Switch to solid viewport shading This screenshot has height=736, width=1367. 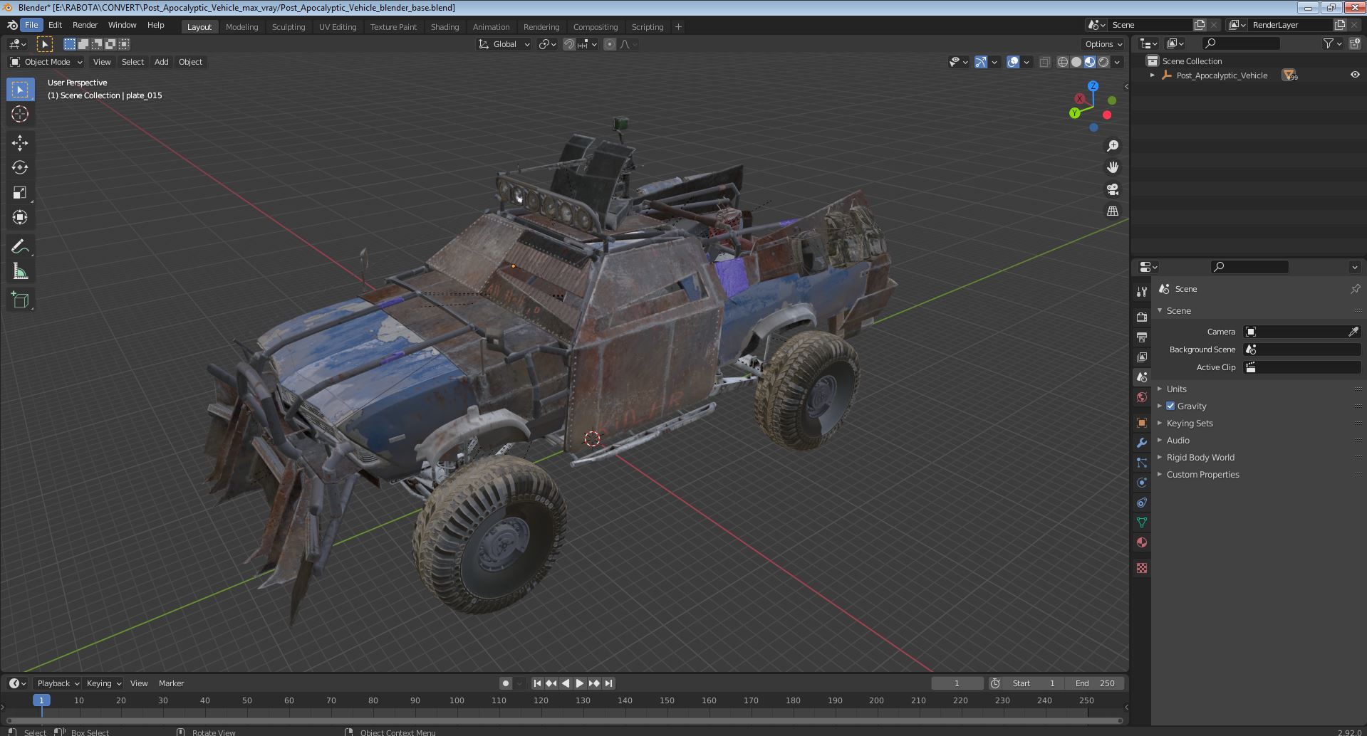pyautogui.click(x=1076, y=62)
